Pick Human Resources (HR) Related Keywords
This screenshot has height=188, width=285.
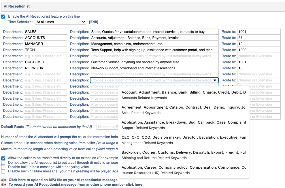click(x=184, y=170)
